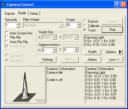Collapse the panel with Less << button
This screenshot has height=109, width=128.
point(114,60)
